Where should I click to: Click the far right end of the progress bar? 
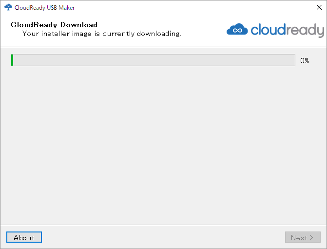coord(294,60)
